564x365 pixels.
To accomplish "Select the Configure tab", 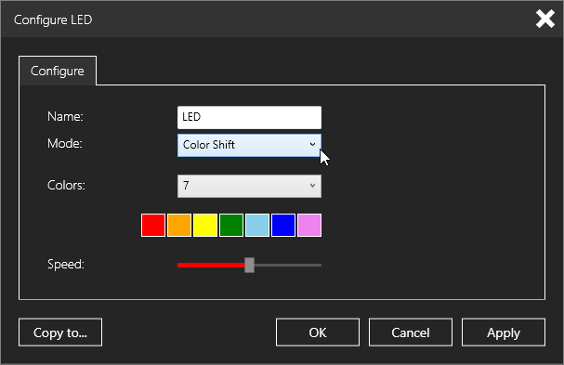I will tap(58, 71).
